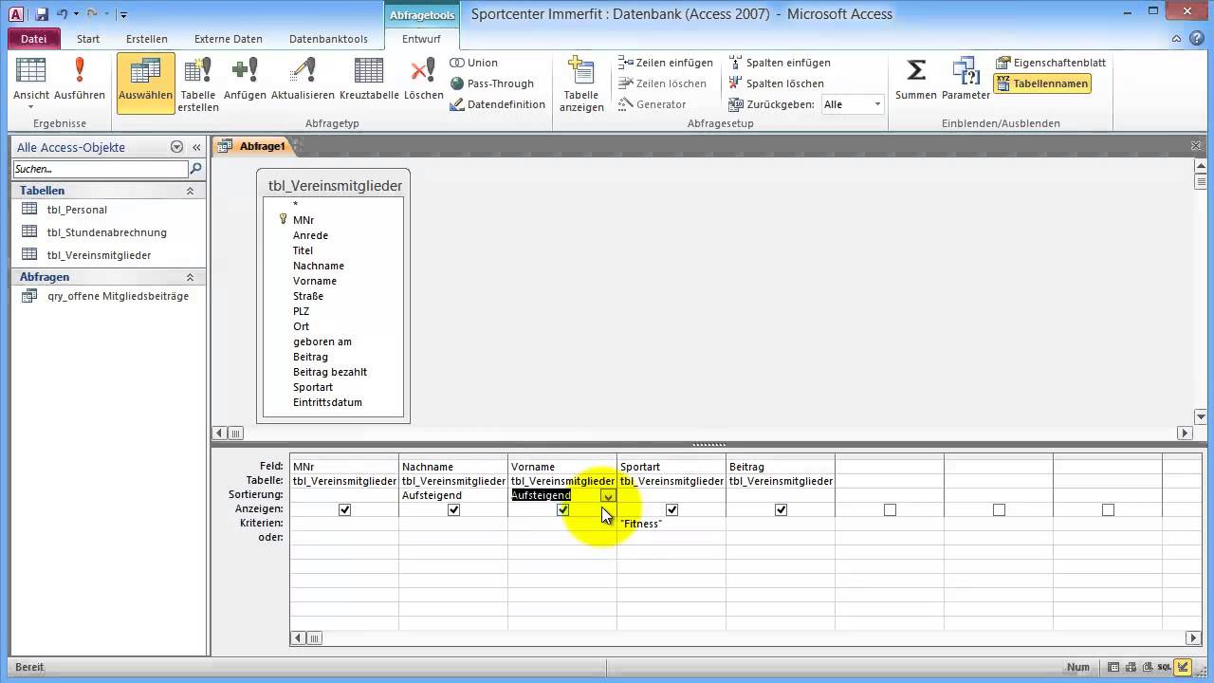The width and height of the screenshot is (1214, 683).
Task: Collapse the navigation pane with chevrons
Action: point(196,147)
